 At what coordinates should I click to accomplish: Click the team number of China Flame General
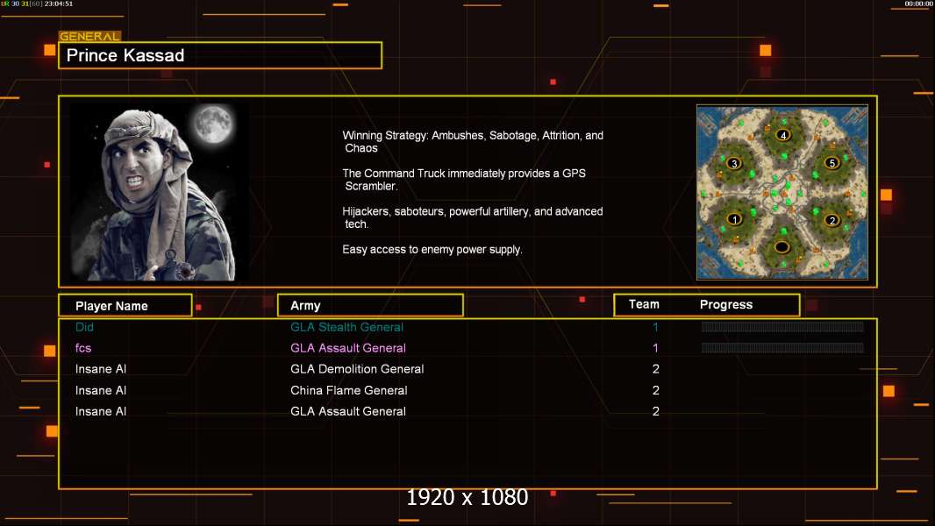(x=656, y=390)
